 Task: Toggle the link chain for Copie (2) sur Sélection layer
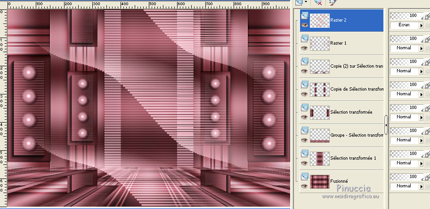427,63
